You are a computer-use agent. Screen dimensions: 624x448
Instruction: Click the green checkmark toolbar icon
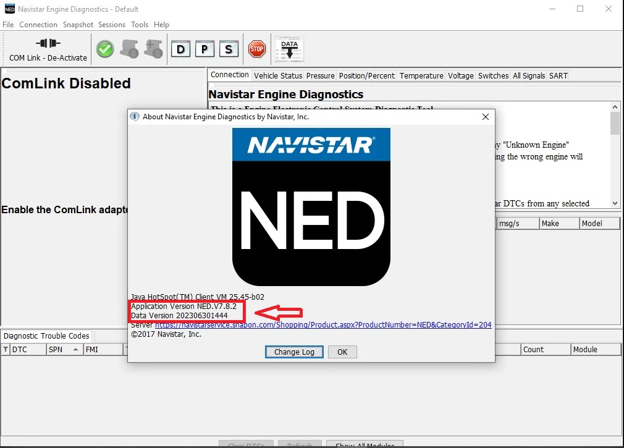tap(105, 49)
